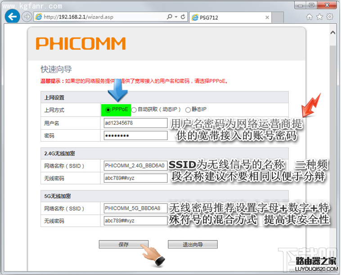Open browser Tools gear icon

tap(330, 17)
